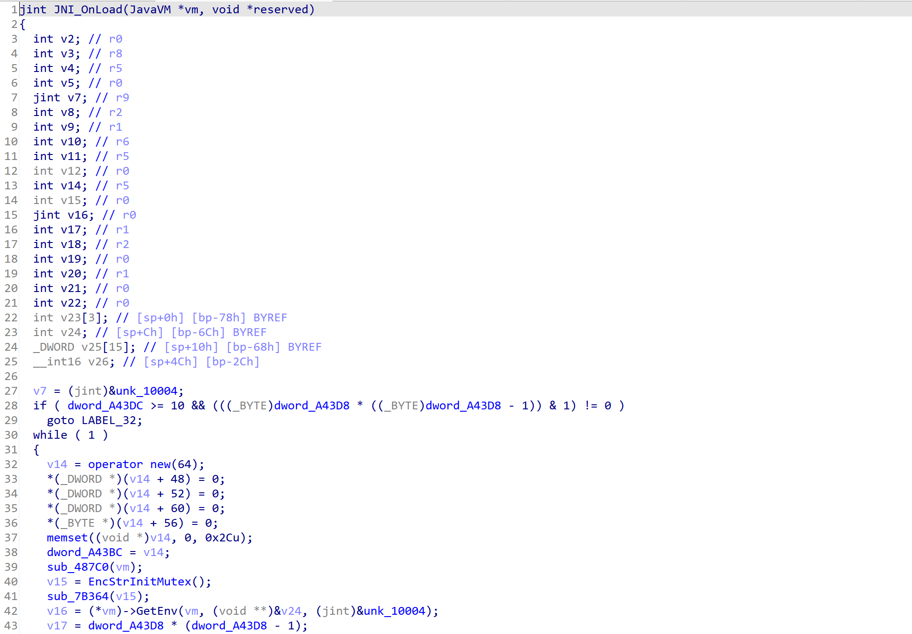Click the JavaVM parameter type
This screenshot has height=634, width=912.
click(150, 10)
